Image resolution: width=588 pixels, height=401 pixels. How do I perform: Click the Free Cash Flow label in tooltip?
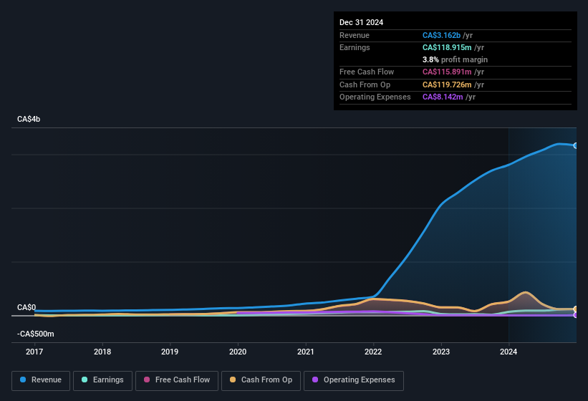367,72
